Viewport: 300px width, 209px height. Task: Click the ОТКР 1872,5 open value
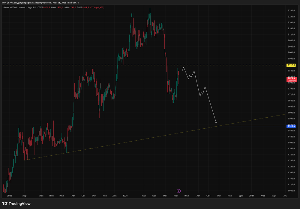pos(43,7)
